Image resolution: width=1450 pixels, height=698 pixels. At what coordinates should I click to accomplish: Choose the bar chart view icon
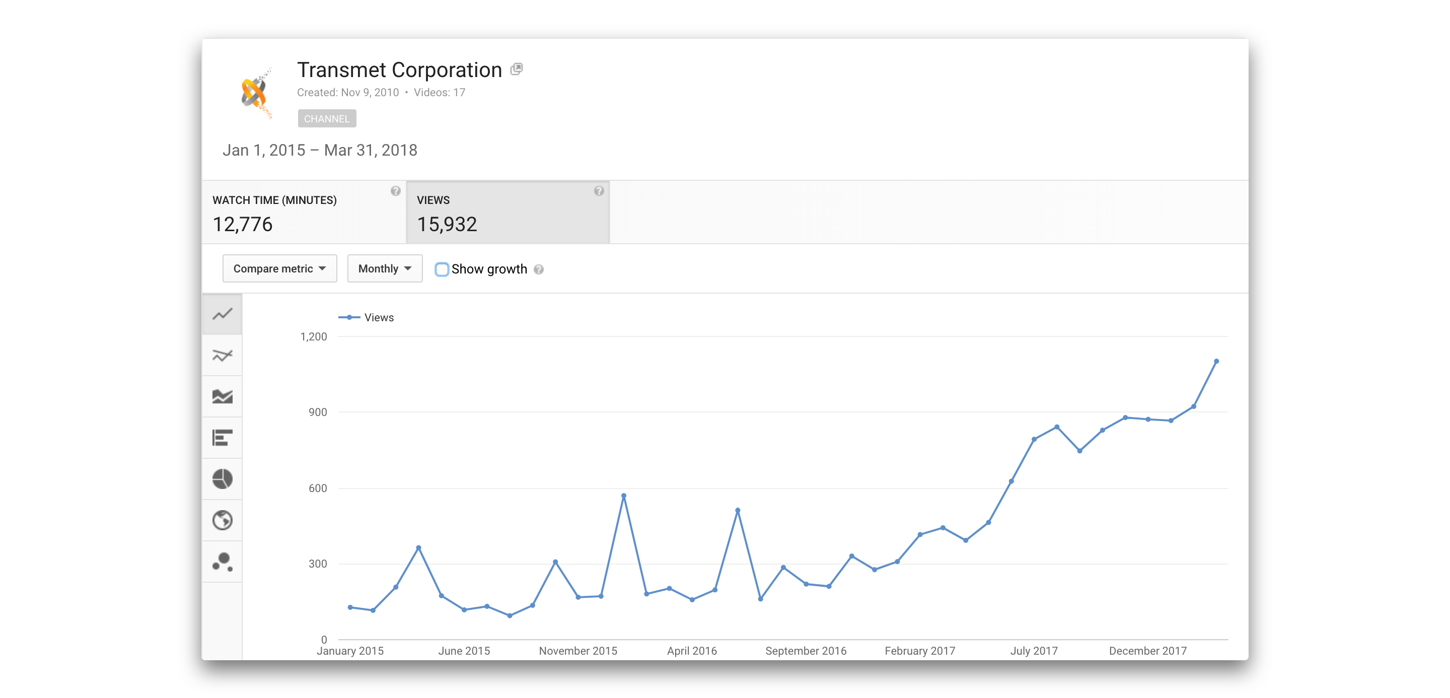pos(223,438)
